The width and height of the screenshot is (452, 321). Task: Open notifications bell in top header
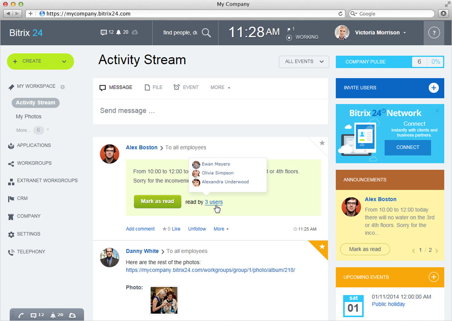pos(118,32)
